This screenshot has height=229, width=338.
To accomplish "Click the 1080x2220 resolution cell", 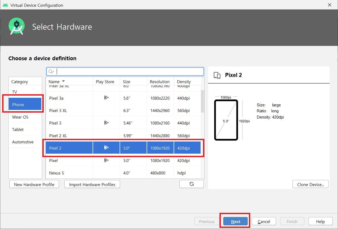I will click(160, 98).
